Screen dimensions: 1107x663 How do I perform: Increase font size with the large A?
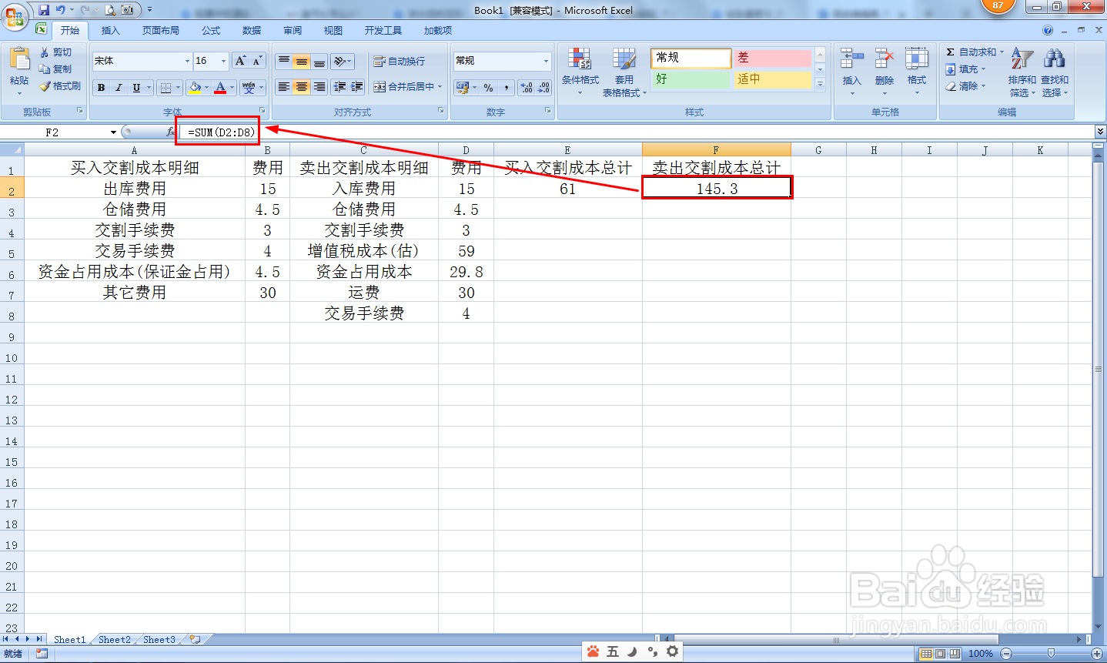coord(241,61)
